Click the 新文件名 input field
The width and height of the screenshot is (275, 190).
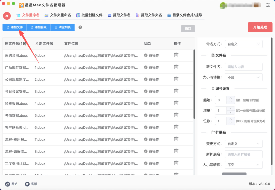click(243, 67)
